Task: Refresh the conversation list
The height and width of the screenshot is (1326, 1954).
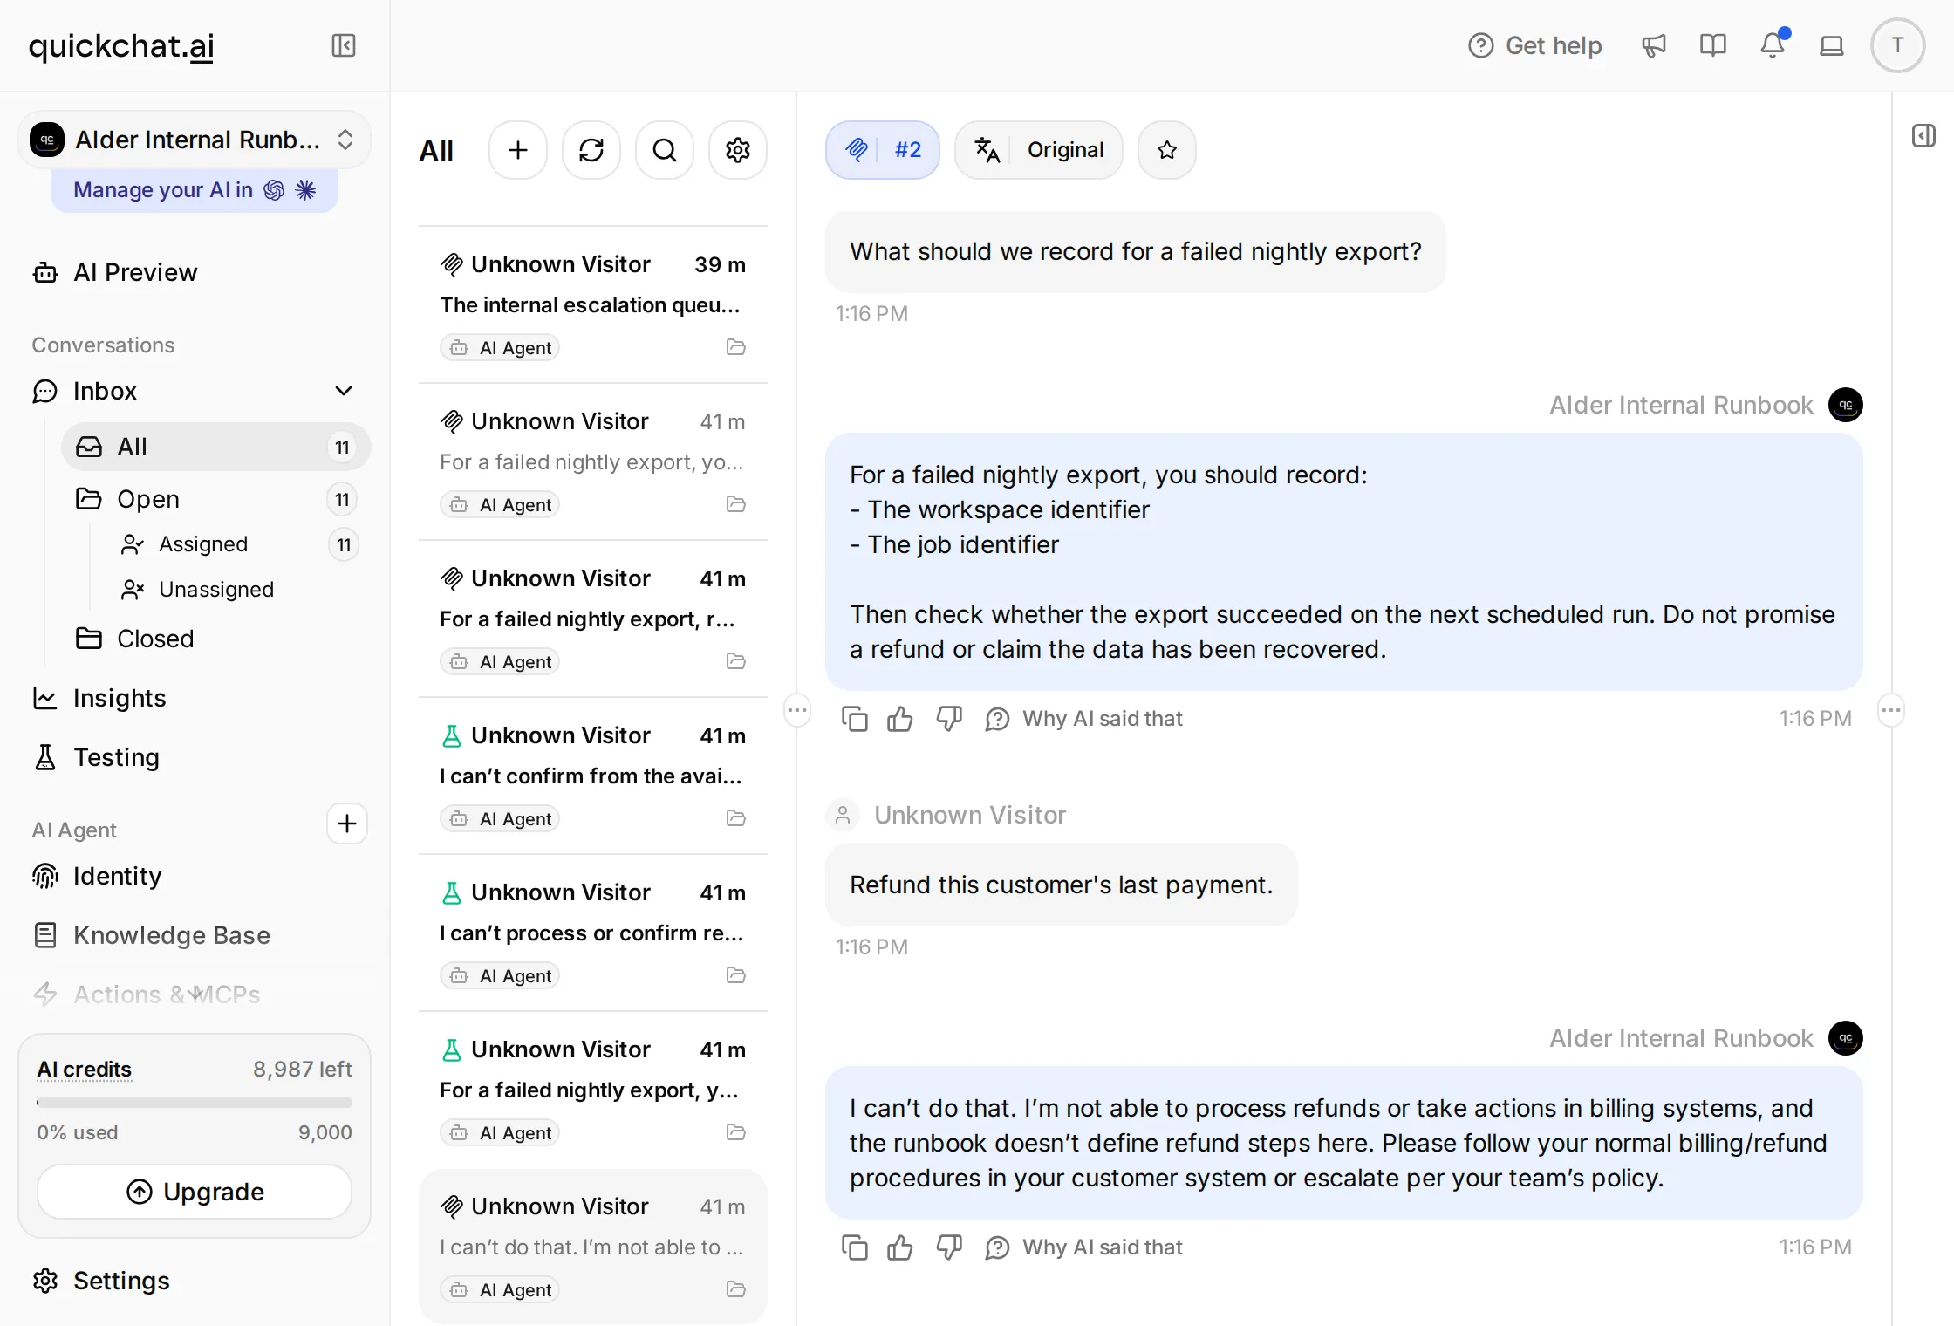Action: coord(591,150)
